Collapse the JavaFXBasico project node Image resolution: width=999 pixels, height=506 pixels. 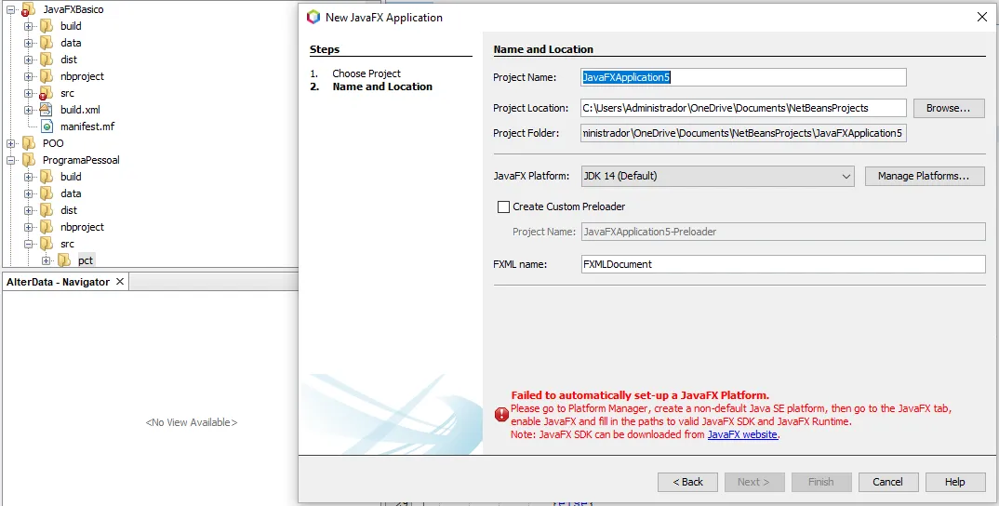tap(10, 10)
